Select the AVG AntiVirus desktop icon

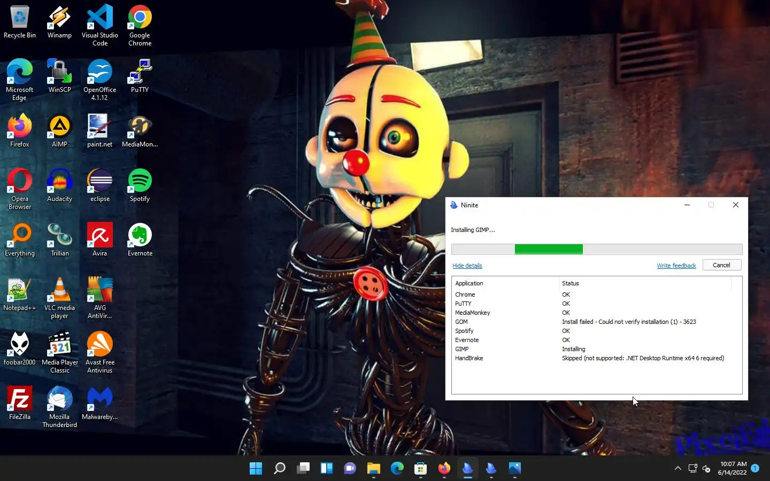coord(100,298)
